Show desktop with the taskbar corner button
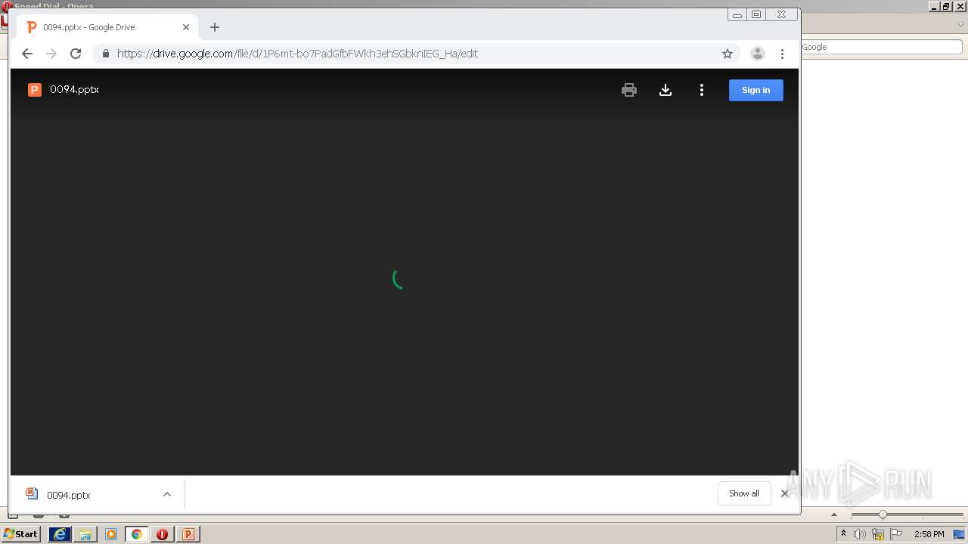The width and height of the screenshot is (968, 544). point(960,534)
